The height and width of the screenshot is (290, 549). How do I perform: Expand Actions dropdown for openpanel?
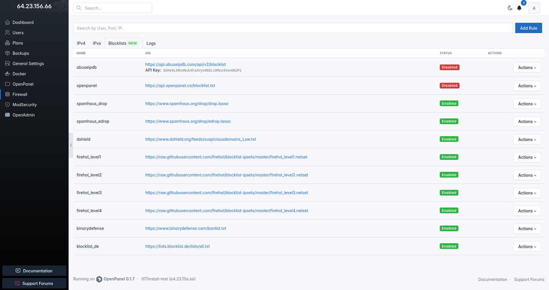(527, 86)
